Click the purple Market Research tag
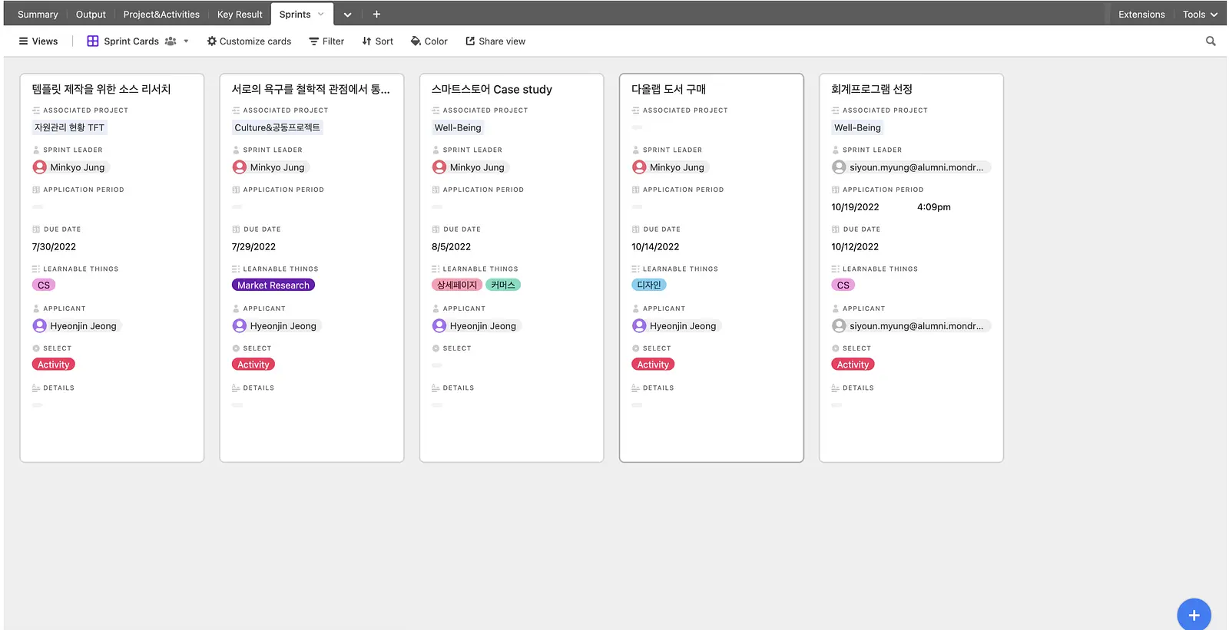The width and height of the screenshot is (1229, 630). [x=273, y=285]
